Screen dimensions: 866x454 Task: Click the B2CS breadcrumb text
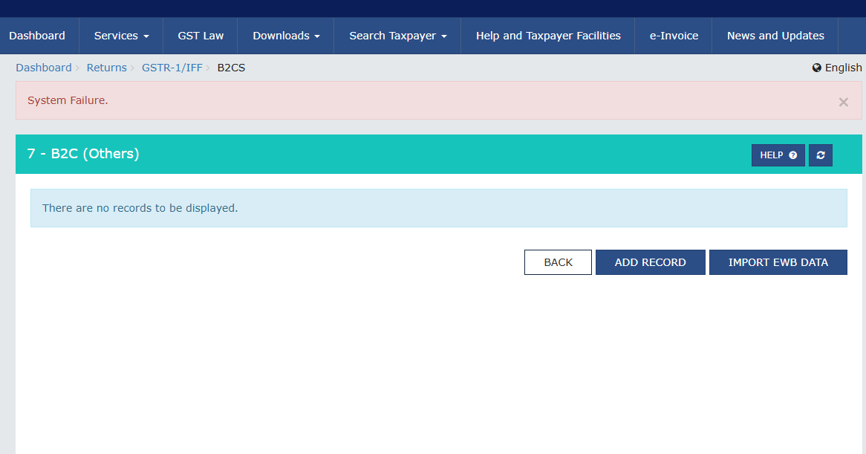point(231,68)
